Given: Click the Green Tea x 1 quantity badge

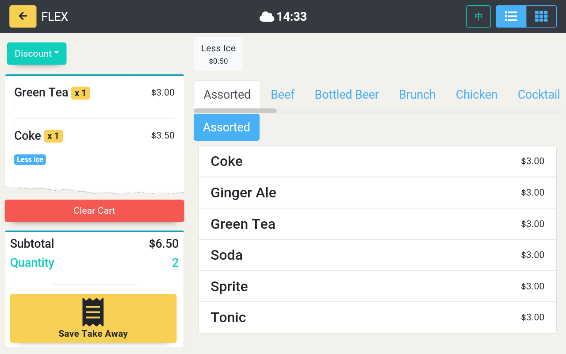Looking at the screenshot, I should [x=80, y=93].
